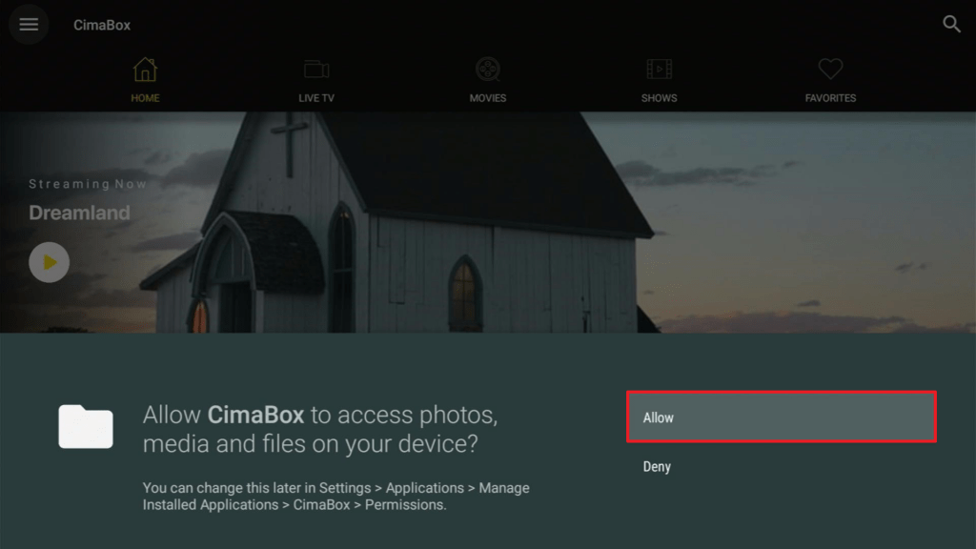Open the FAVORITES tab label

coord(830,98)
